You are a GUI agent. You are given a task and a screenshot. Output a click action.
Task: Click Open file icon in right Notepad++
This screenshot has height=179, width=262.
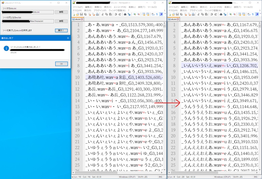pos(173,14)
